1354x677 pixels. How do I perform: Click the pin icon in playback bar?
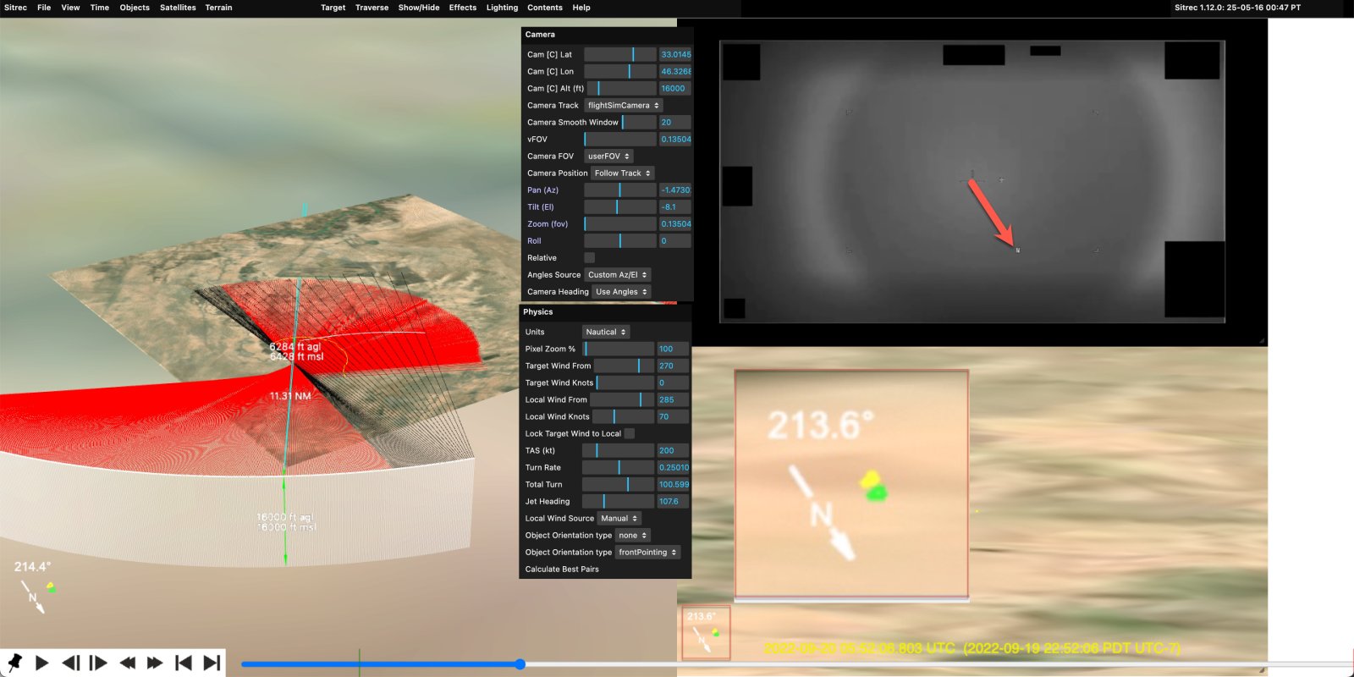14,662
